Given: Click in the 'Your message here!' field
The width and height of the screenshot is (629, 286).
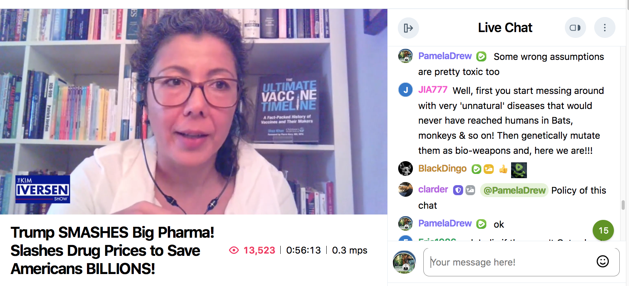Looking at the screenshot, I should point(521,262).
